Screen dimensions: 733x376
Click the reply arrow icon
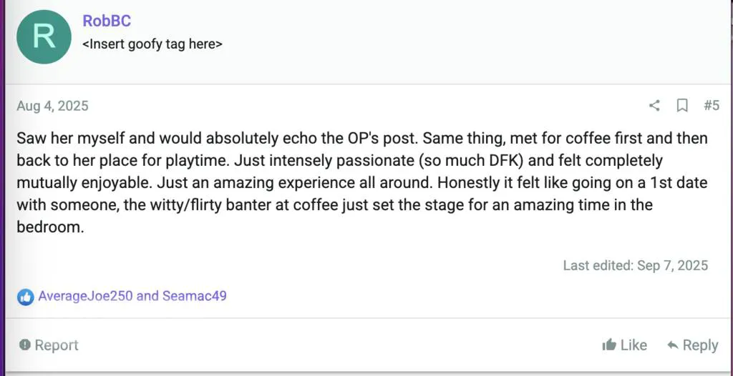click(x=673, y=345)
